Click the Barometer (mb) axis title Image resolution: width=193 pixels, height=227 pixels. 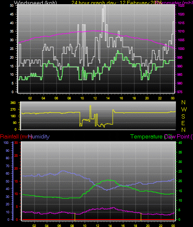(174, 2)
